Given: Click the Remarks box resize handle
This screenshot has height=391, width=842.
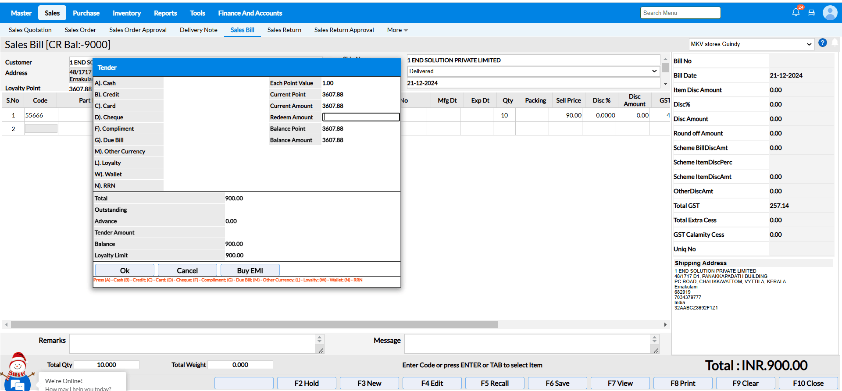Looking at the screenshot, I should click(321, 350).
